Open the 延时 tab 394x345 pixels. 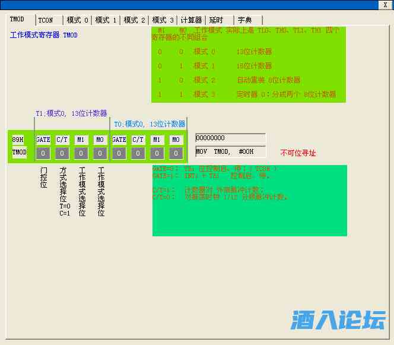220,20
